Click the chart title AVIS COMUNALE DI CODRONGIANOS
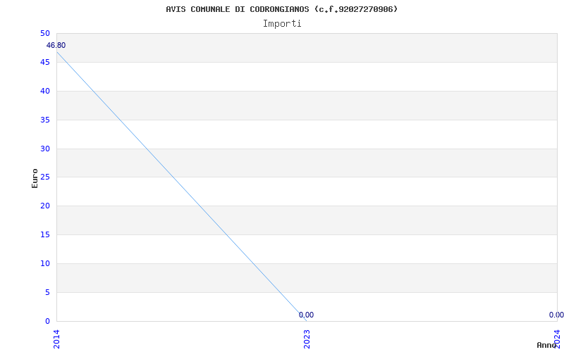 [282, 9]
